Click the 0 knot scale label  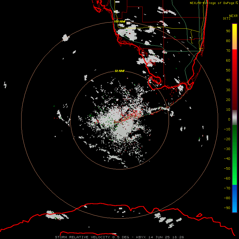click(x=229, y=119)
